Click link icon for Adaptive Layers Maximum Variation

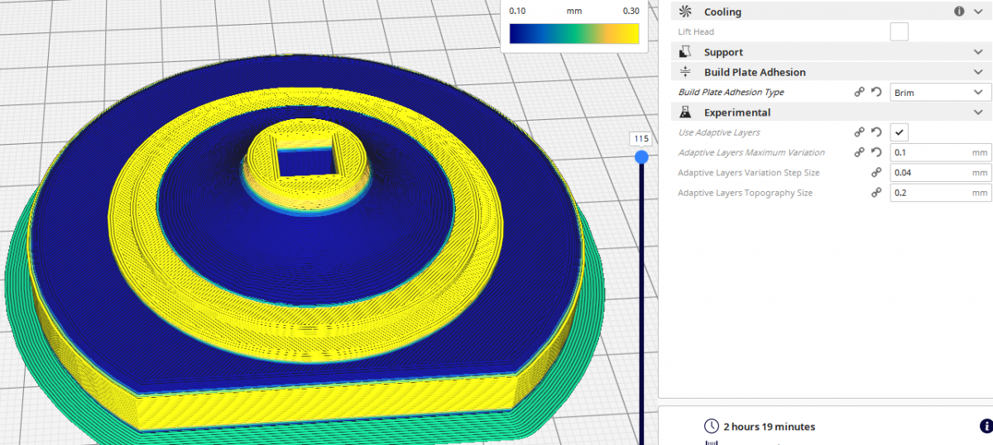[860, 153]
